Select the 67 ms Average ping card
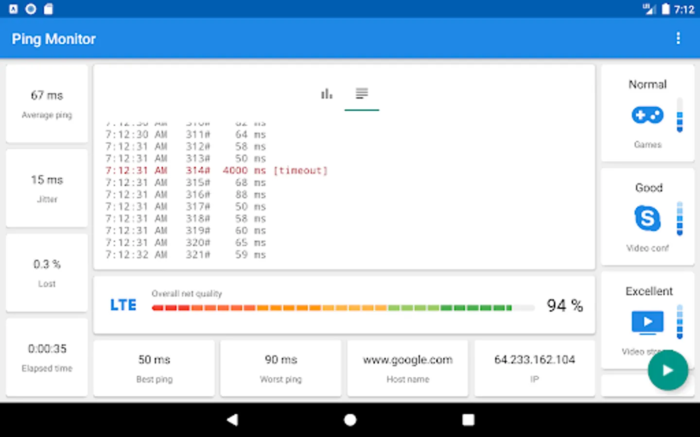The height and width of the screenshot is (437, 700). (47, 103)
